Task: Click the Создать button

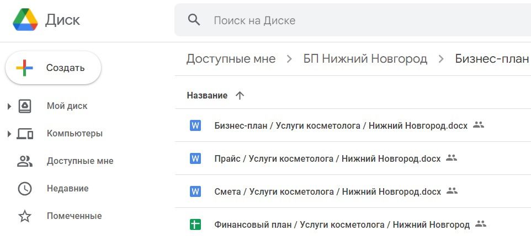Action: (53, 68)
